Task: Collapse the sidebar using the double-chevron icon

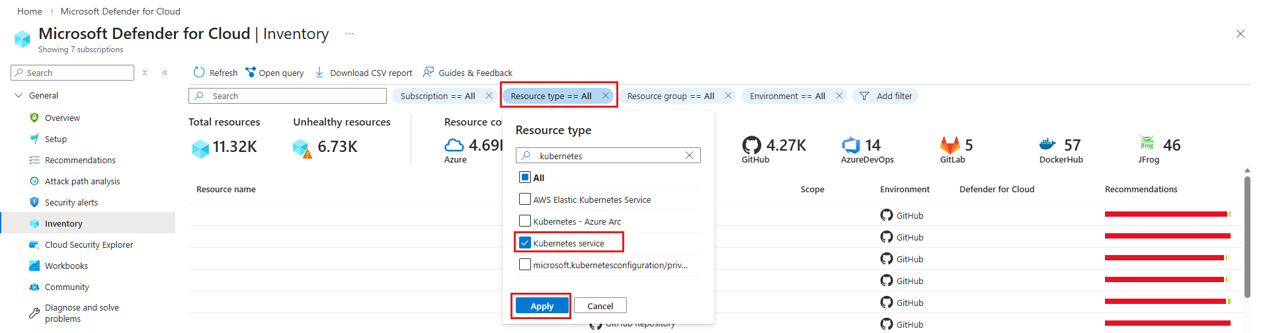Action: tap(165, 73)
